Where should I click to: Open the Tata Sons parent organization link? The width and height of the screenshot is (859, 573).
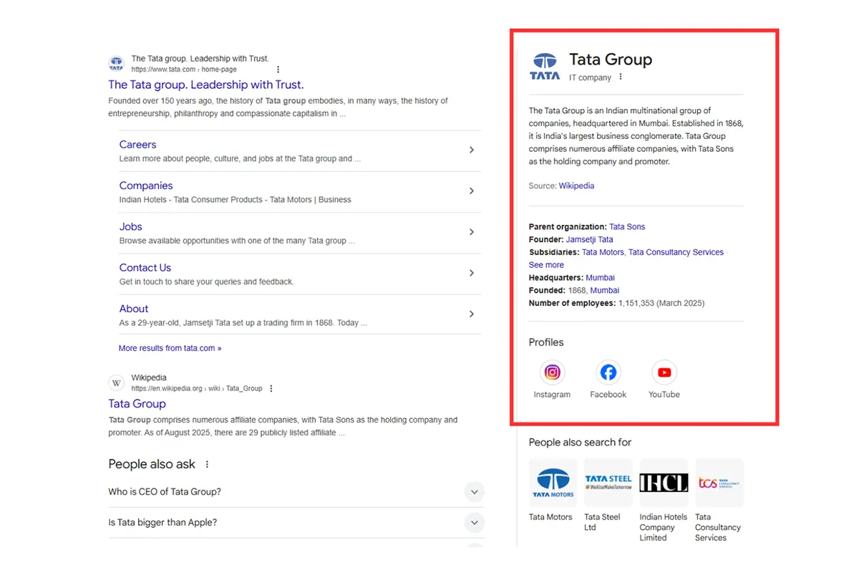click(x=627, y=226)
